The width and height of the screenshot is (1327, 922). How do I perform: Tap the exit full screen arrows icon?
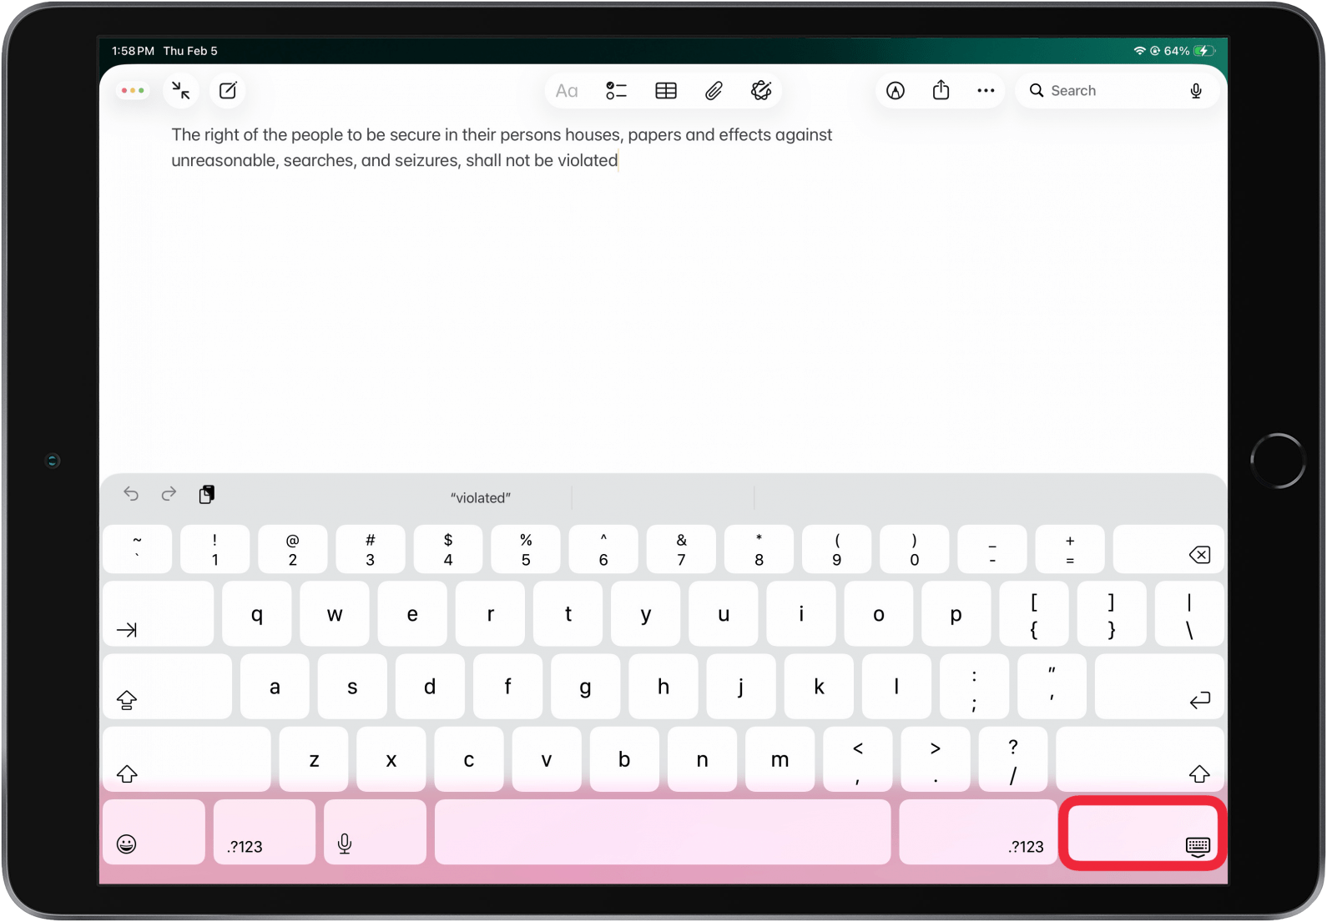click(x=181, y=90)
